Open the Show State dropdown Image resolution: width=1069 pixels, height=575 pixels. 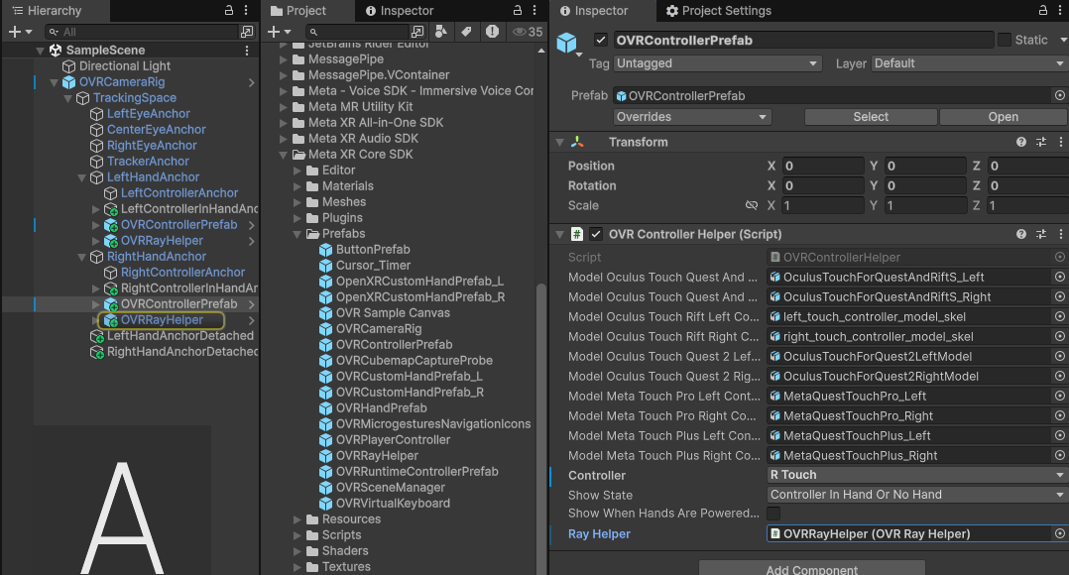tap(915, 494)
